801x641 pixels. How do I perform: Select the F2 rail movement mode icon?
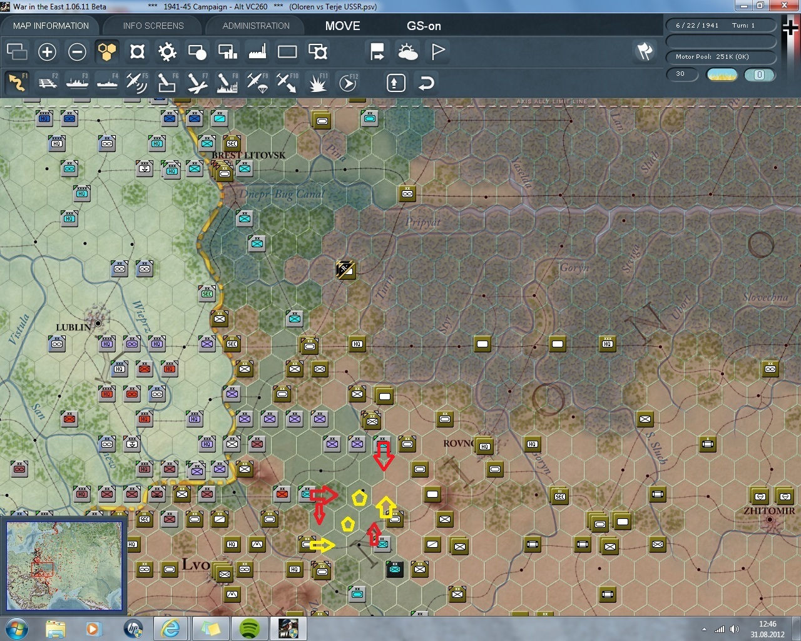[47, 83]
